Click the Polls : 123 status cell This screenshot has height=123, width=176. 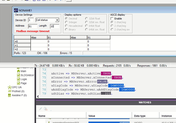tap(25, 53)
